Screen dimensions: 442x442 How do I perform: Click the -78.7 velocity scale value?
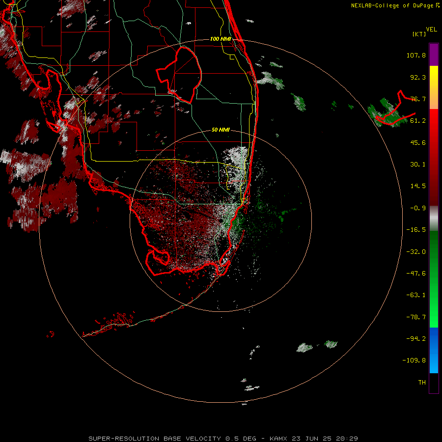(416, 317)
